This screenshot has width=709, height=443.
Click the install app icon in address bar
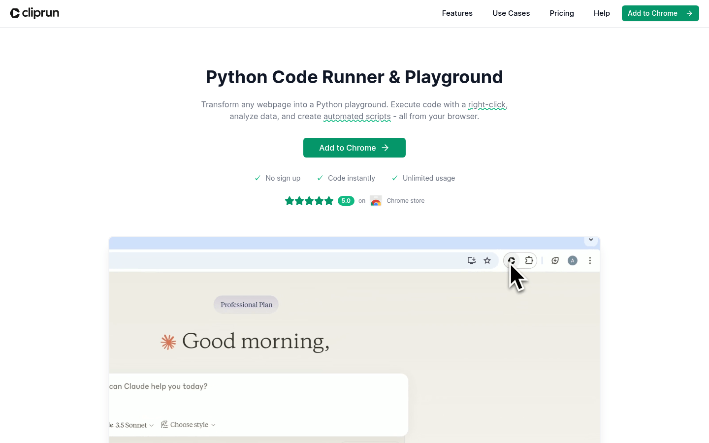[471, 260]
